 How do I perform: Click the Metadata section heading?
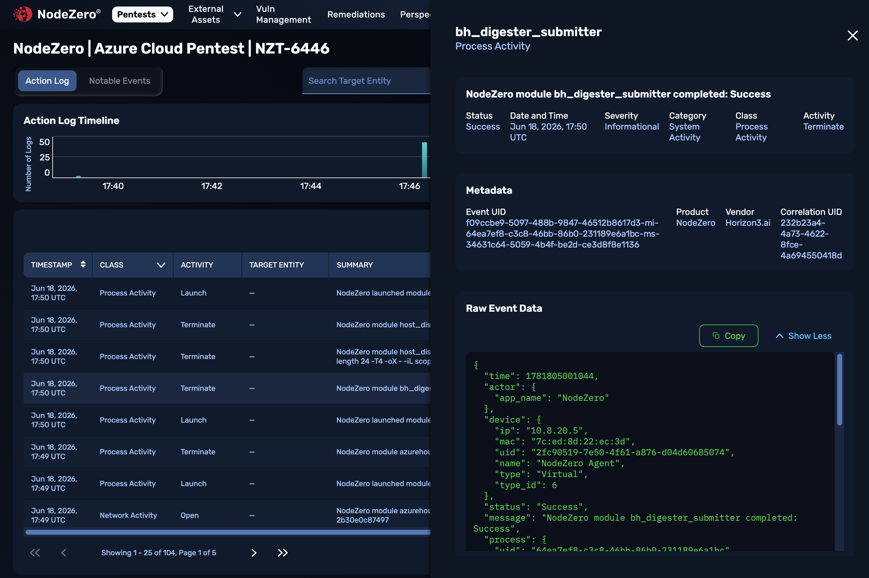[489, 191]
